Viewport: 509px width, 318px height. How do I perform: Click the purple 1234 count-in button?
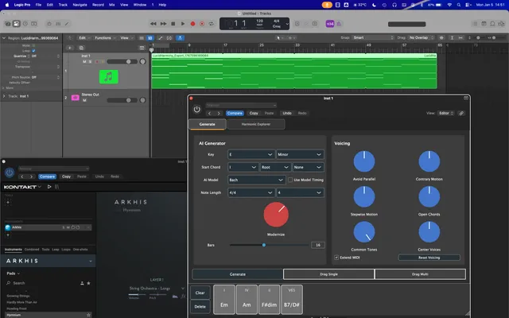[330, 24]
